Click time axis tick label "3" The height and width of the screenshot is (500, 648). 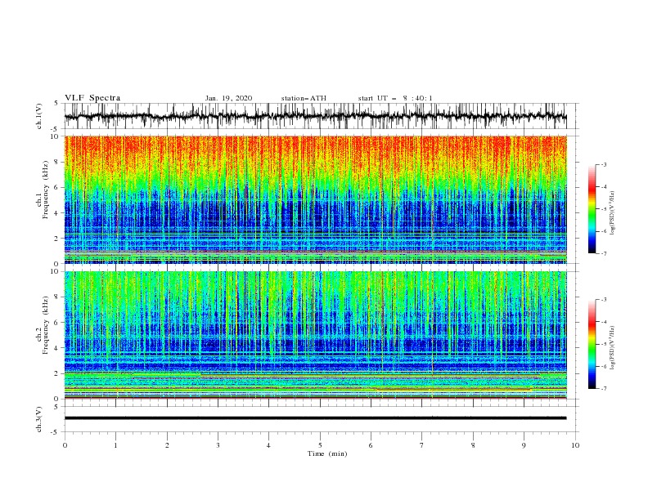click(218, 445)
